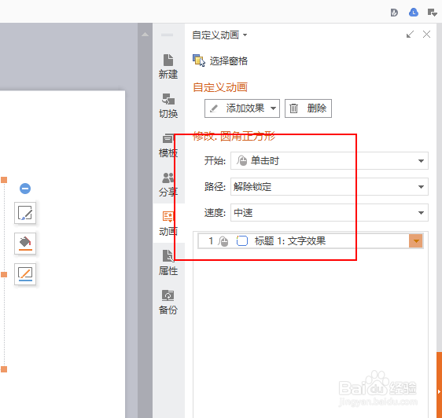442x418 pixels.
Task: Open the 备份 backup sidebar panel
Action: [x=168, y=302]
